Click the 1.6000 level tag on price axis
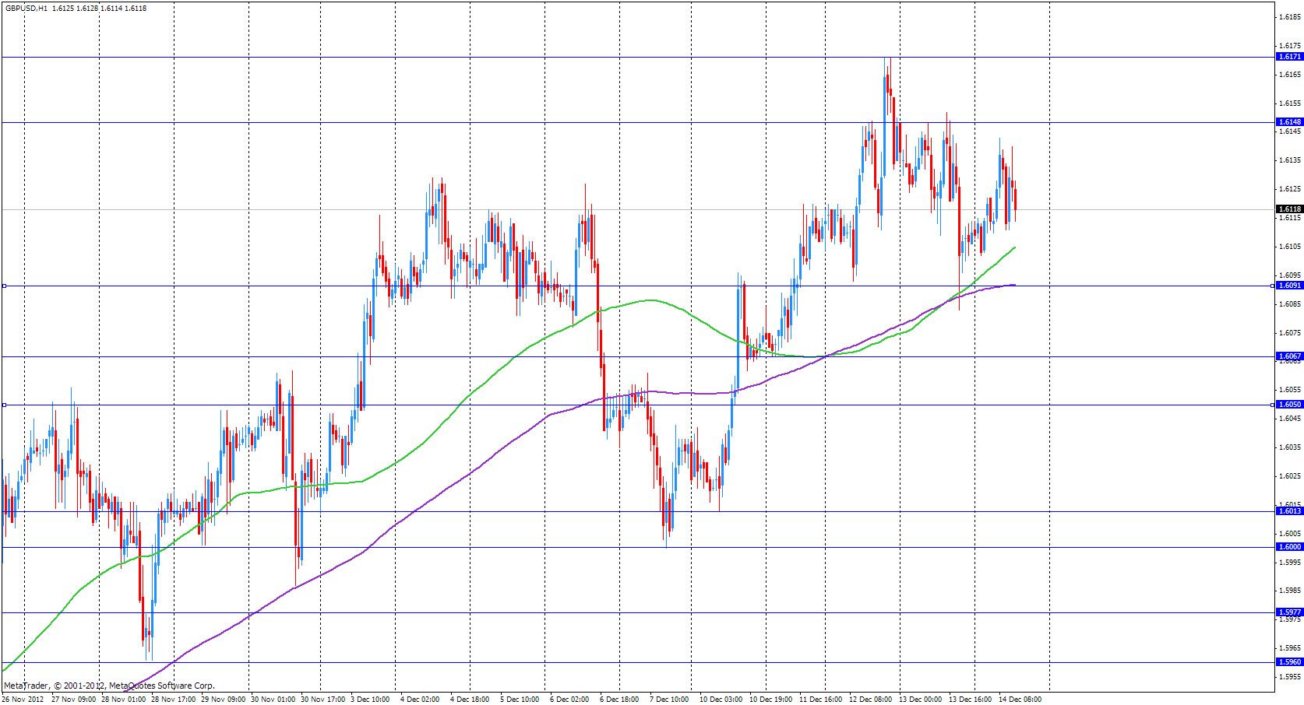The height and width of the screenshot is (705, 1304). pos(1290,547)
